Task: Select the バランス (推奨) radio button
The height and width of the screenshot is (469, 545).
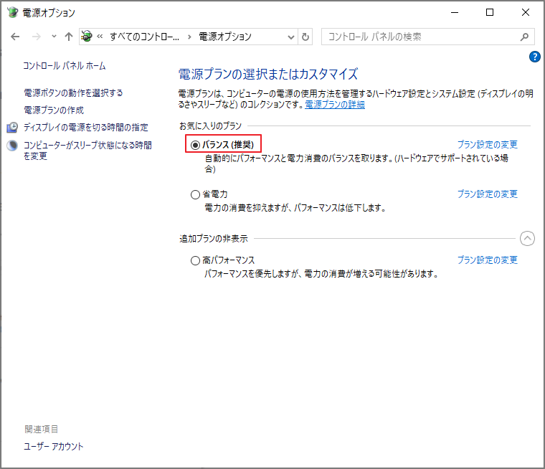Action: click(x=195, y=145)
